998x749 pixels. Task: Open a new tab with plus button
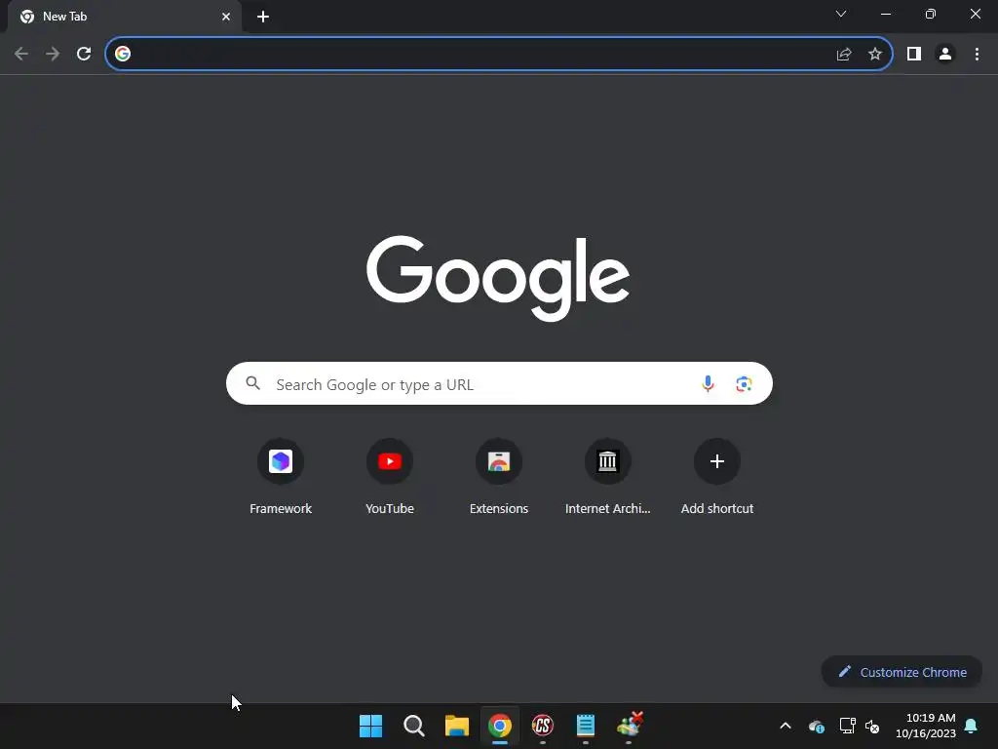[263, 17]
